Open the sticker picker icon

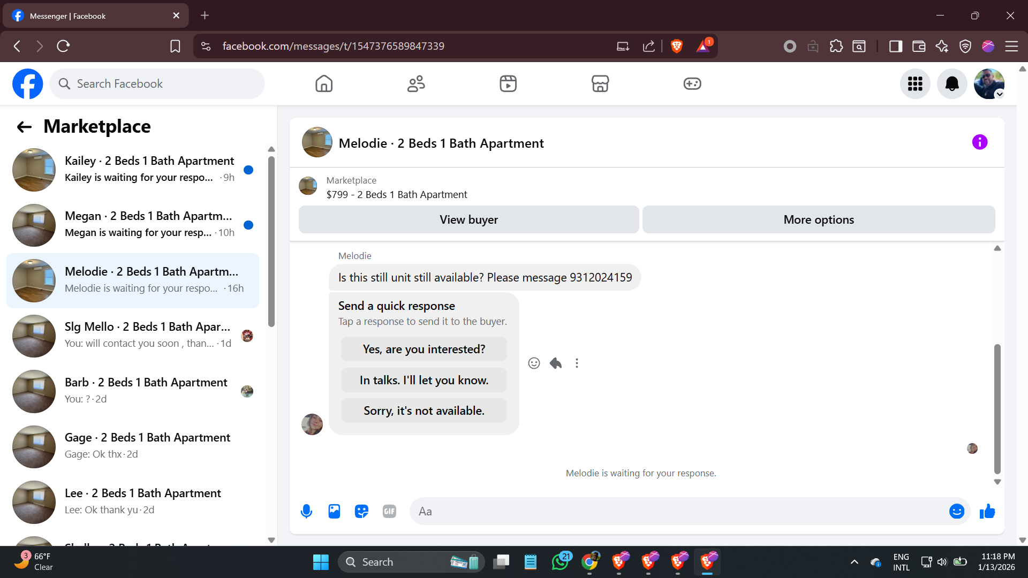pyautogui.click(x=362, y=512)
